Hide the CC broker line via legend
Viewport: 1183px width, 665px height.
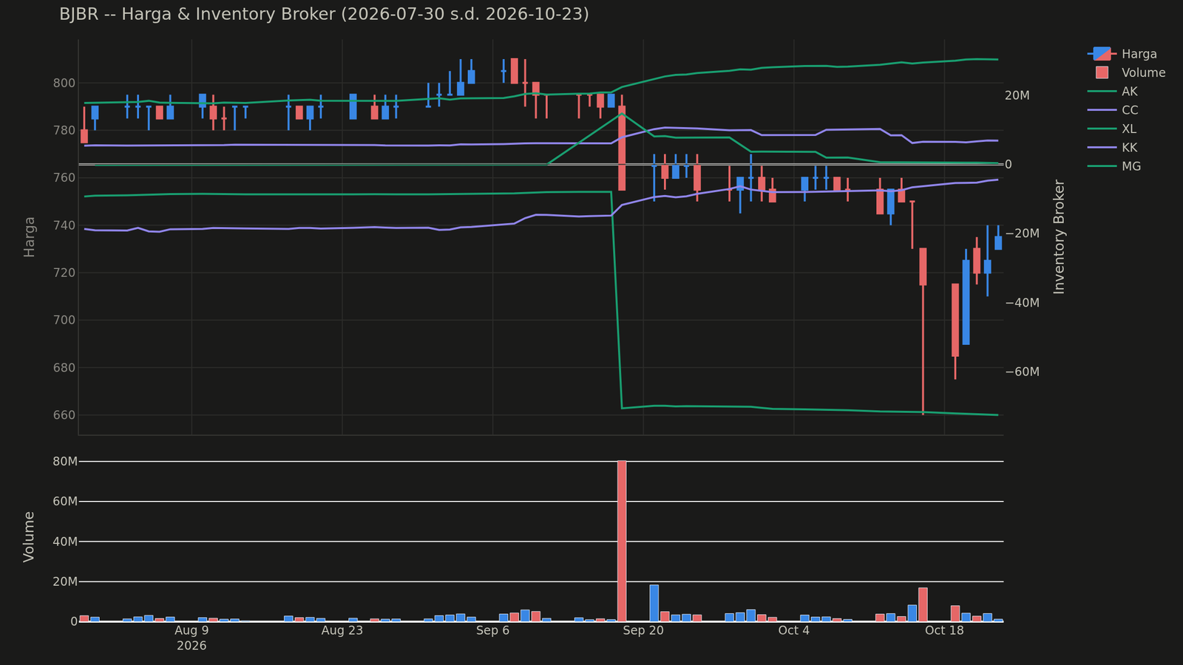point(1113,110)
